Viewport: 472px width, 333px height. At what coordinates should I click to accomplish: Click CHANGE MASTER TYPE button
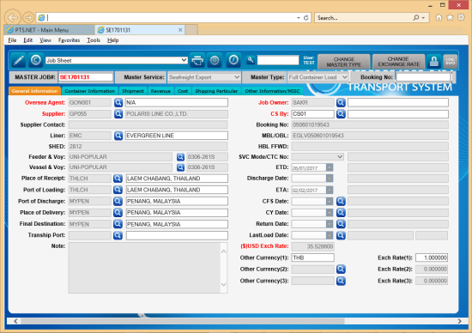point(344,62)
